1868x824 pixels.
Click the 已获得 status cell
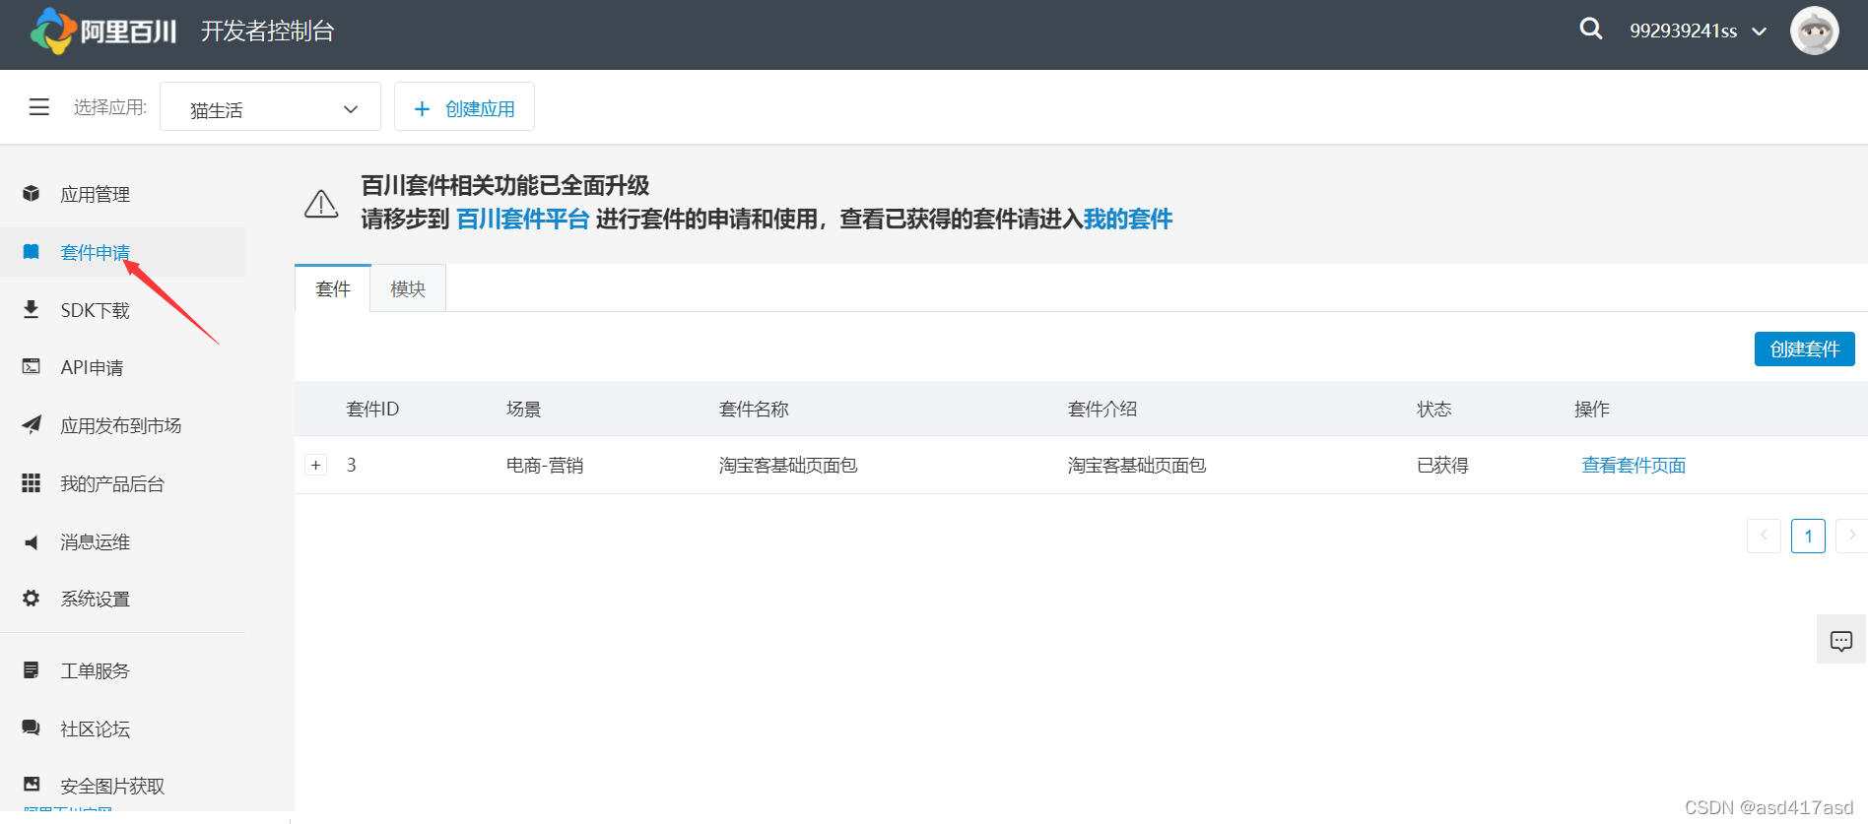pos(1442,465)
